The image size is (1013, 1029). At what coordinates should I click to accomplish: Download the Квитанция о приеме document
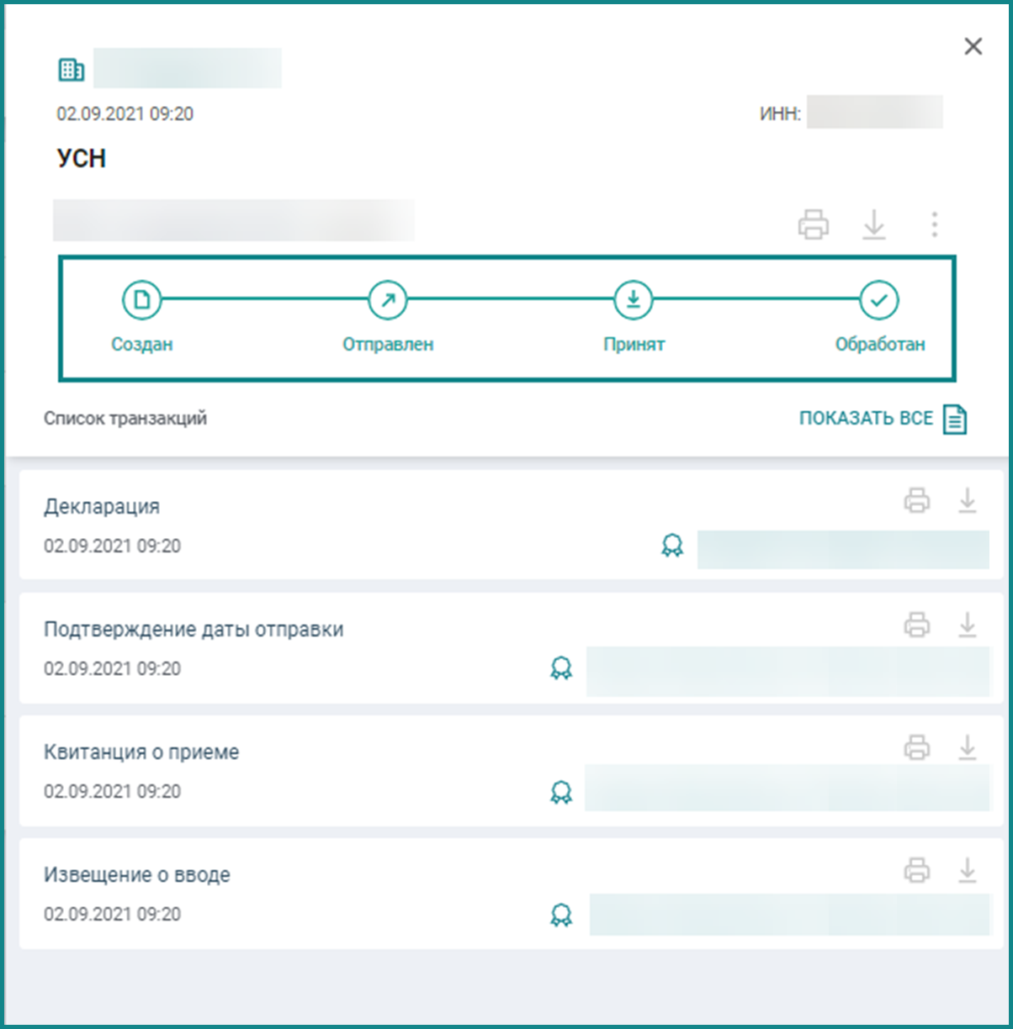click(968, 747)
